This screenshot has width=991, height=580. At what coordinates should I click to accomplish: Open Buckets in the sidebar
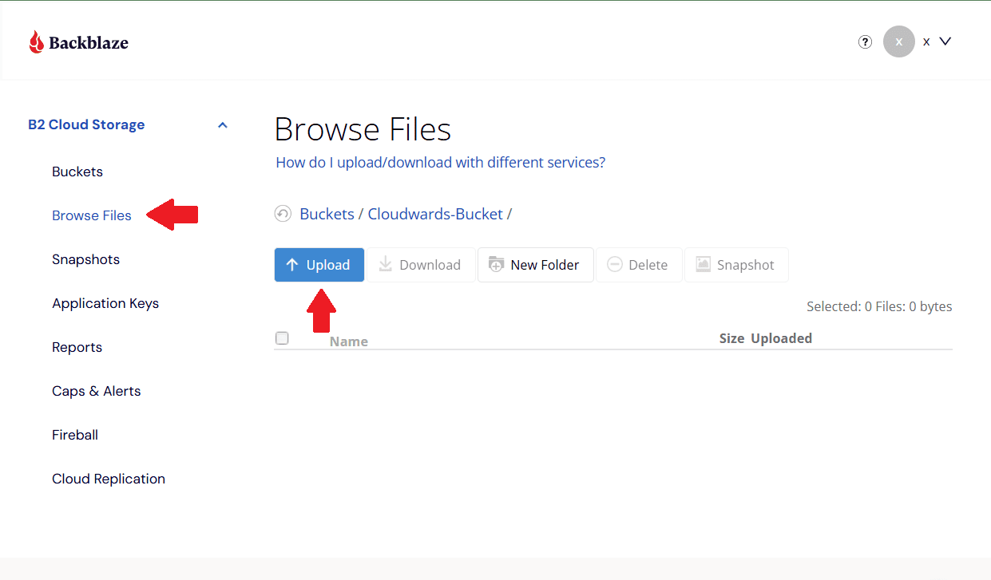(x=77, y=172)
